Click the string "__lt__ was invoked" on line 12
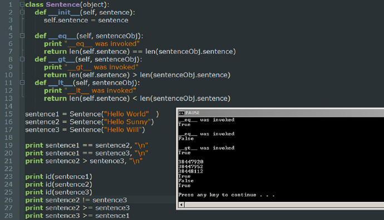The image size is (384, 220). [x=100, y=91]
